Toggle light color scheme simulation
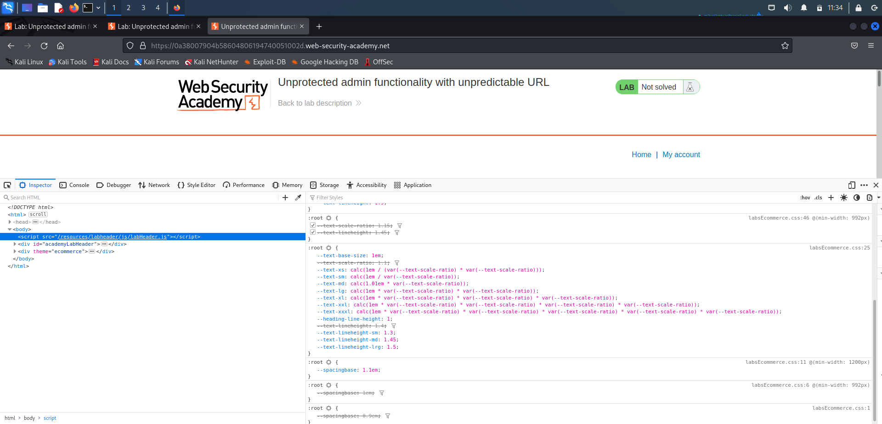The image size is (882, 424). (x=844, y=198)
